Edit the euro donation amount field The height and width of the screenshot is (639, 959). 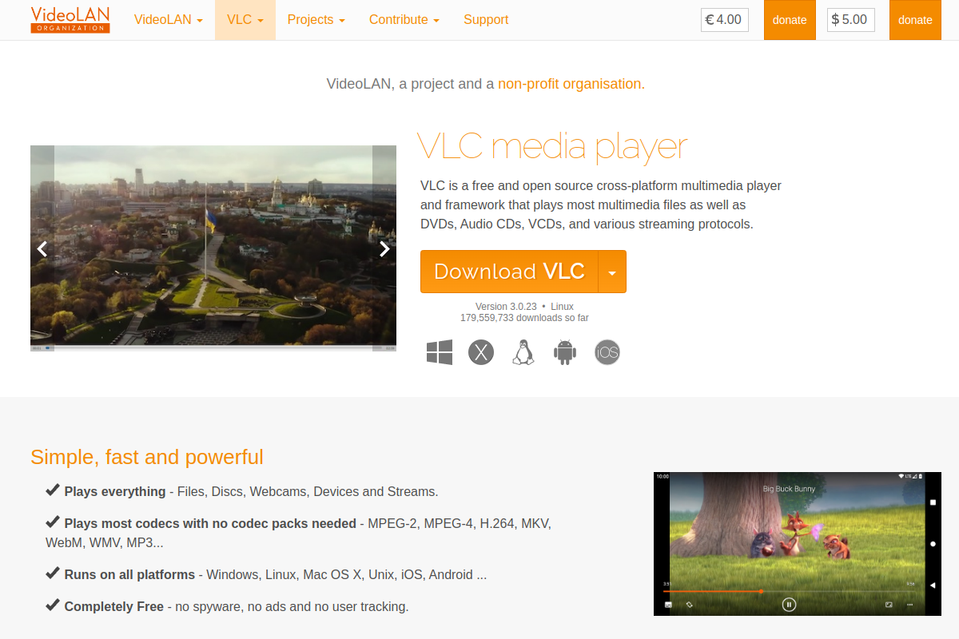724,20
